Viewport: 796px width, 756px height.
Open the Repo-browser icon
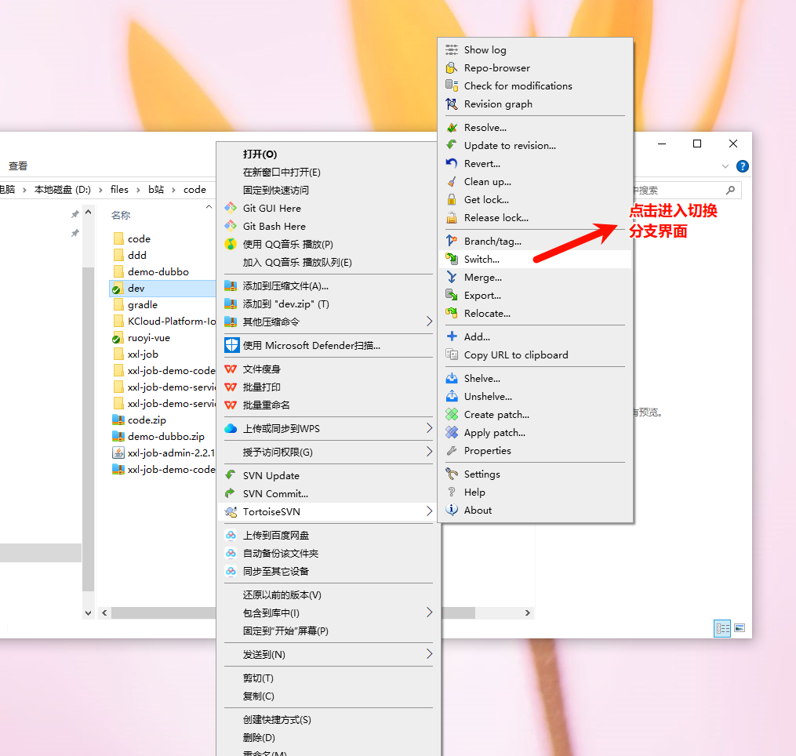[x=451, y=68]
